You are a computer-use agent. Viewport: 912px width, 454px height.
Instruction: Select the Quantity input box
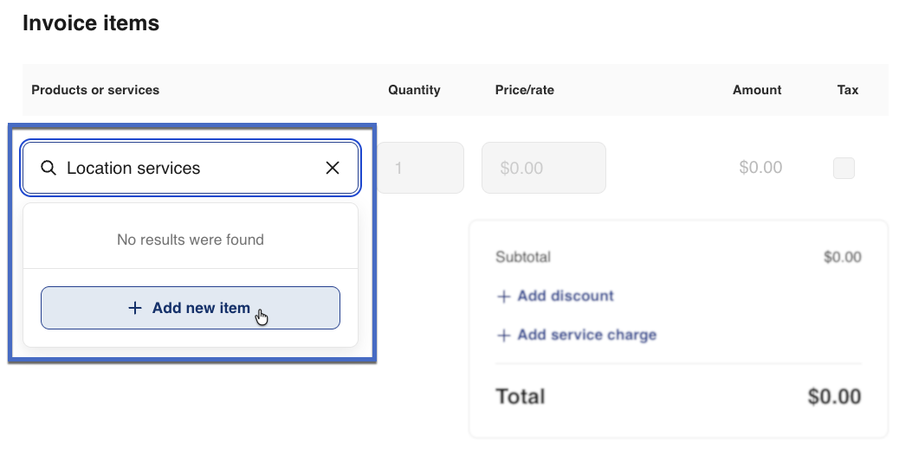point(420,168)
